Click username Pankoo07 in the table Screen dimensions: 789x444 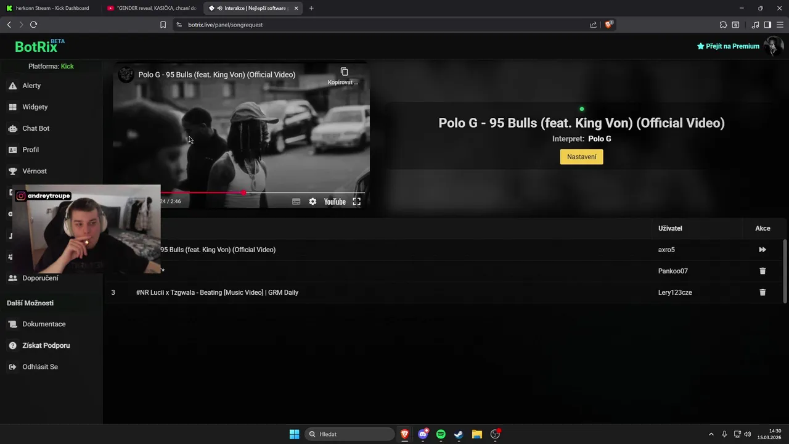(673, 271)
